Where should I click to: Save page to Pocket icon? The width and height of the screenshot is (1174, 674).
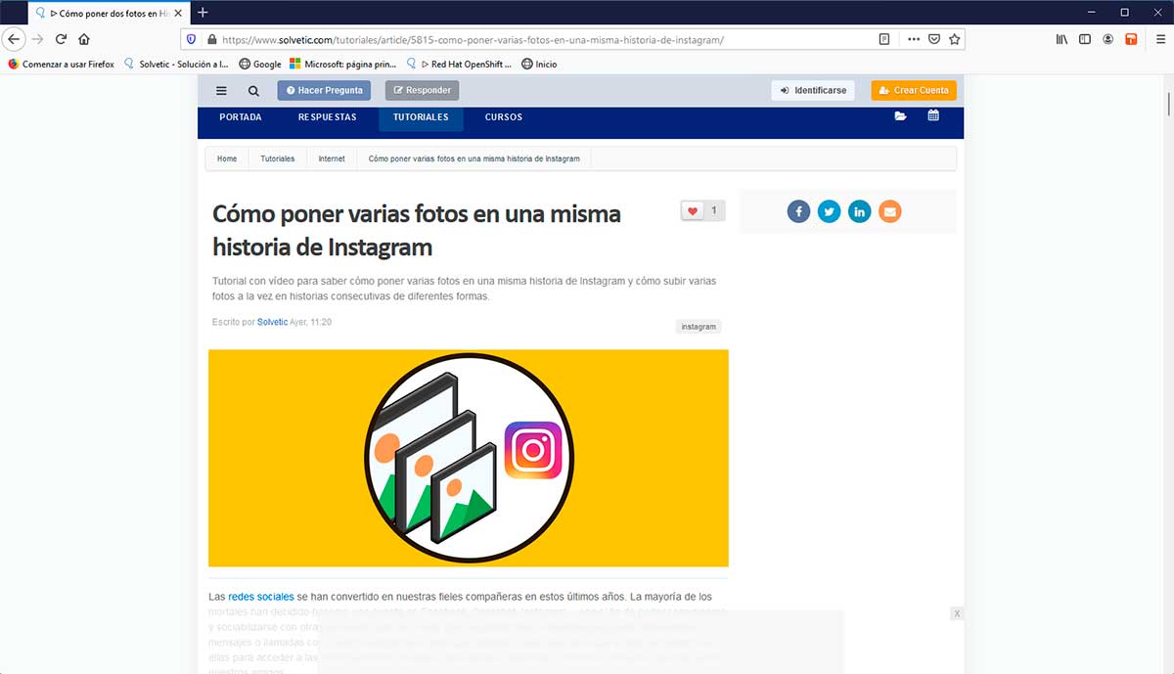click(x=934, y=39)
